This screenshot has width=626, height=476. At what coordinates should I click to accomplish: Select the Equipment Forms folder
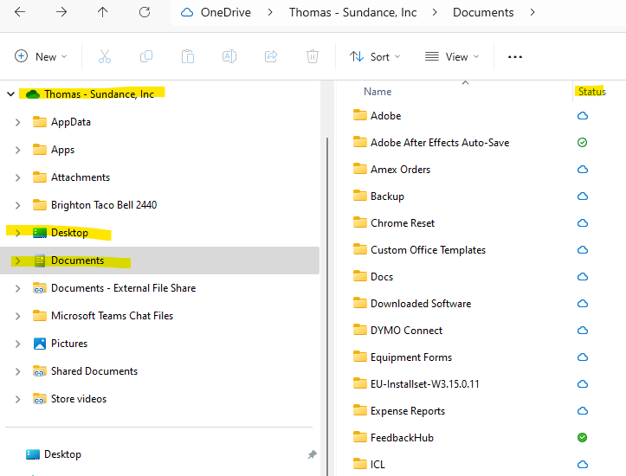point(411,357)
